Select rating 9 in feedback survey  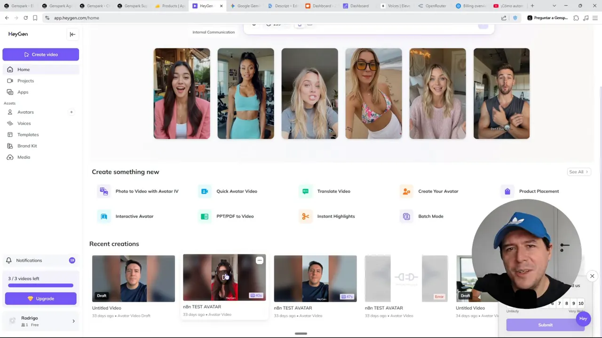[x=573, y=304]
